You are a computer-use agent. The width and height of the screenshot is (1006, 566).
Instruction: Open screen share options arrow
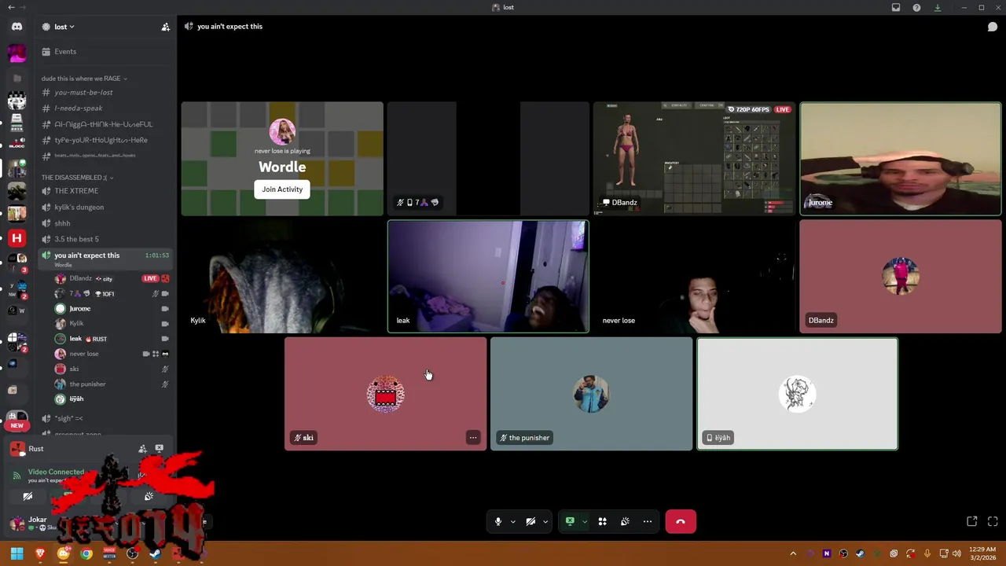[x=584, y=521]
